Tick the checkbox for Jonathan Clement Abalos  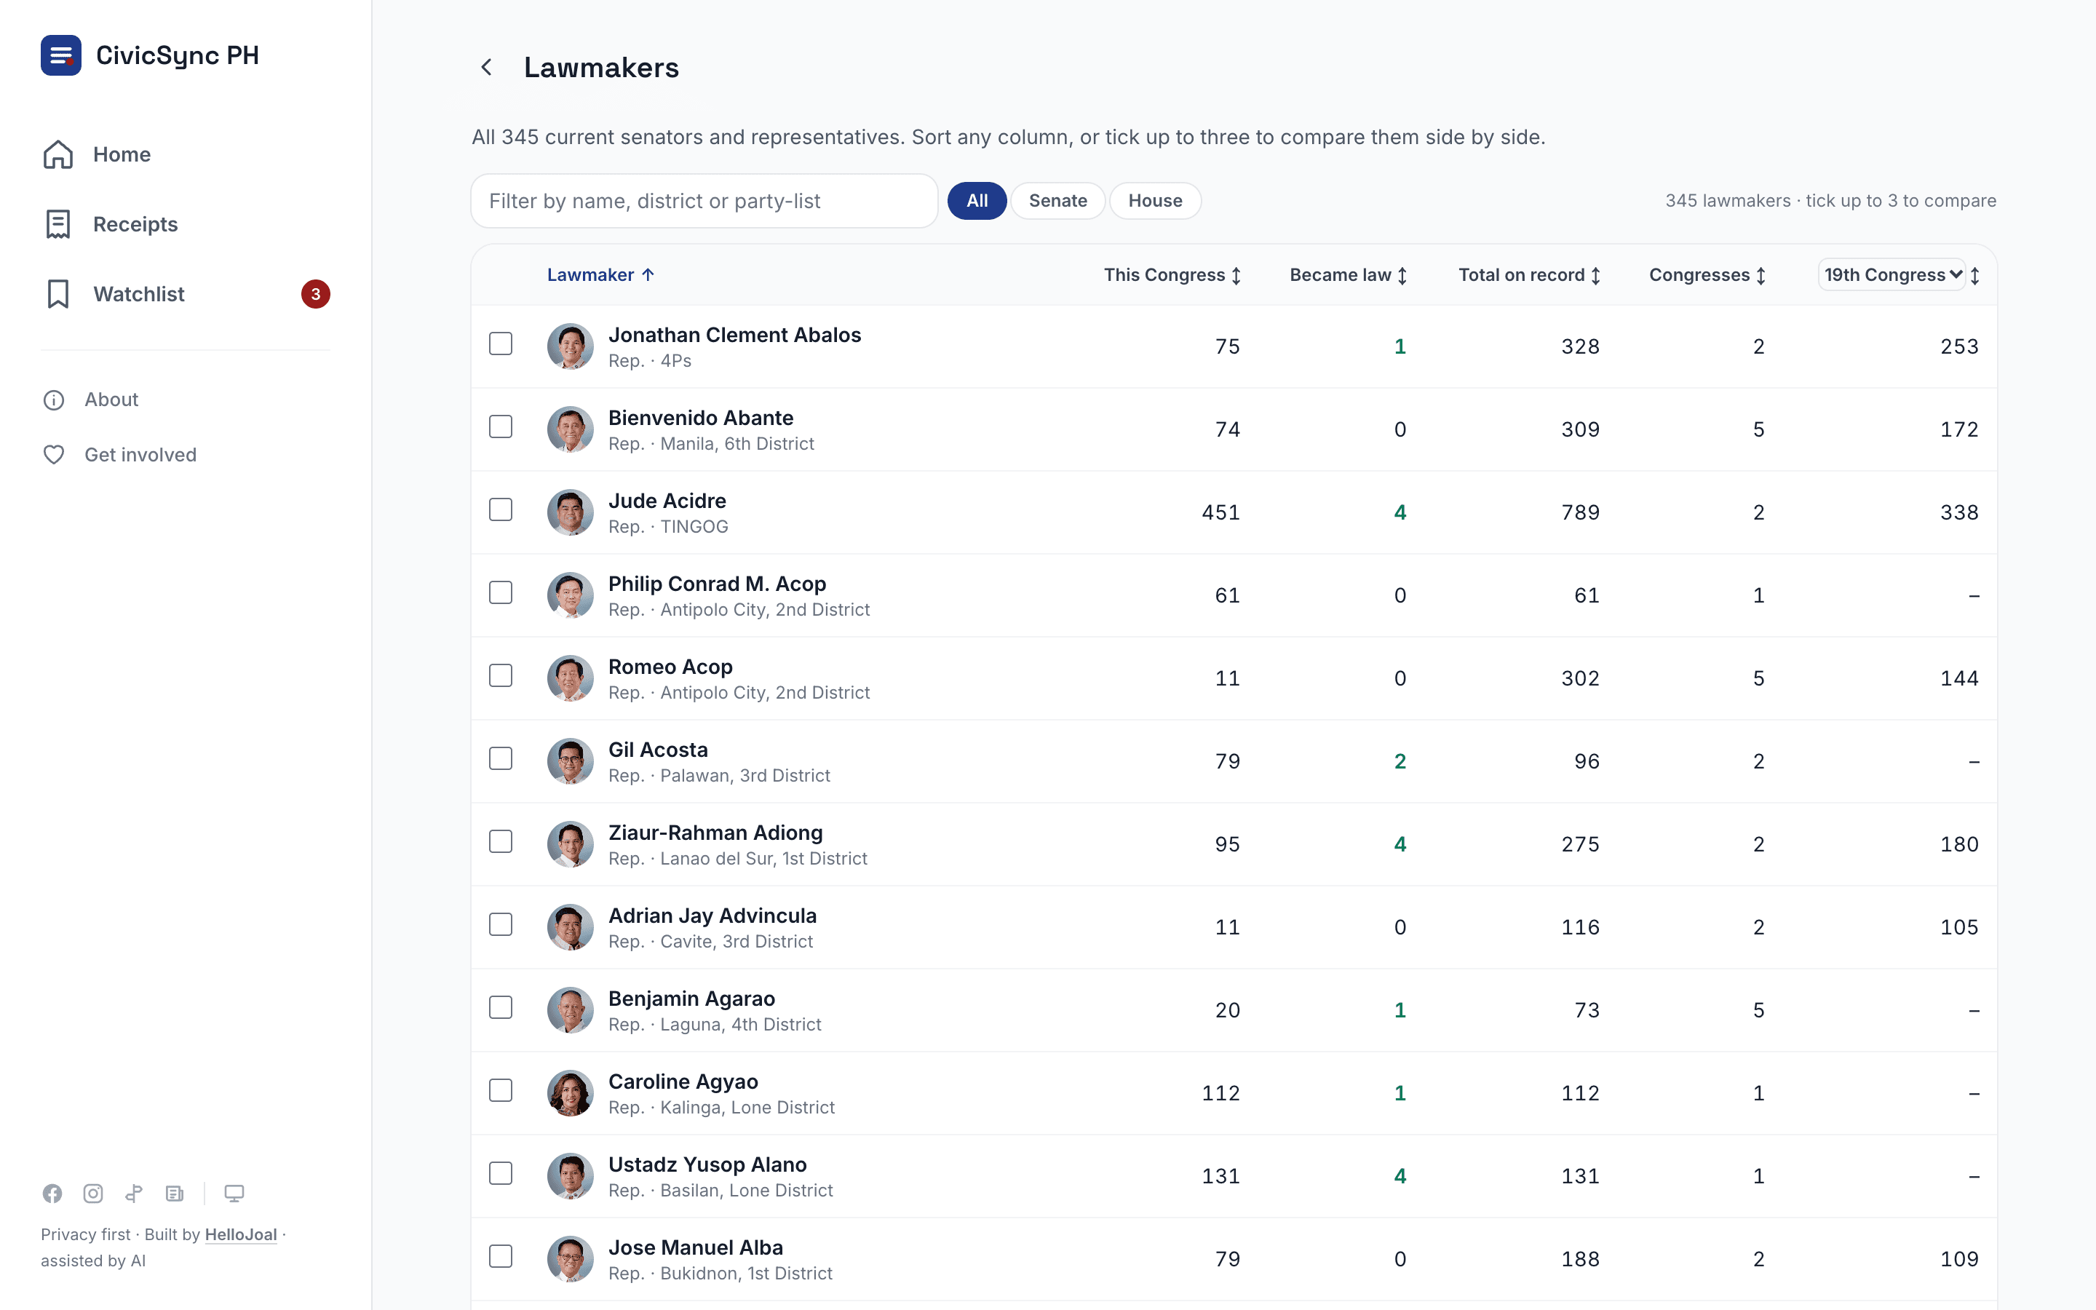tap(501, 344)
